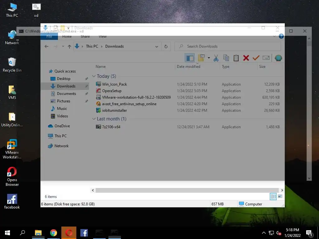Expand the folder options dropdown arrow
The image size is (319, 239).
(209, 58)
